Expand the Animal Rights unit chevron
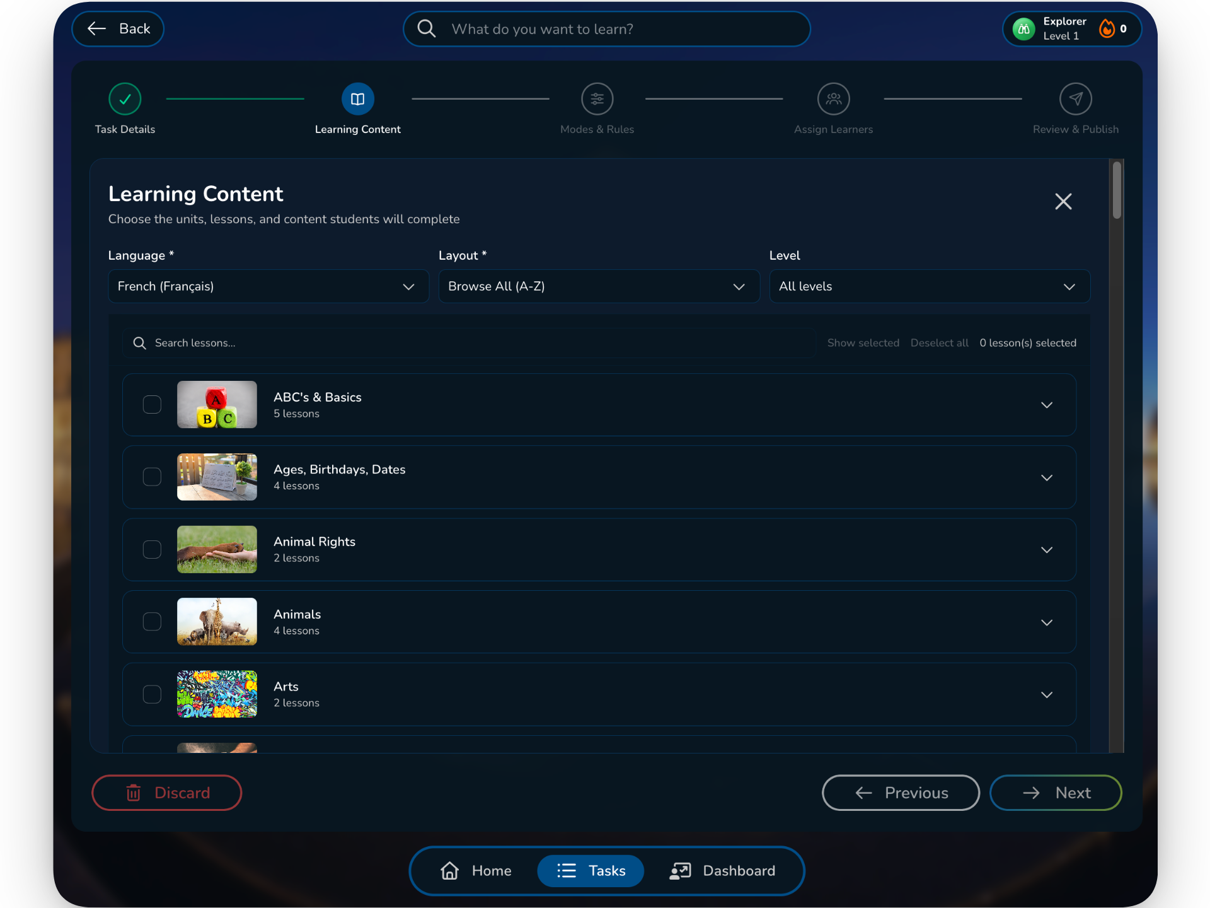Image resolution: width=1210 pixels, height=908 pixels. coord(1047,550)
